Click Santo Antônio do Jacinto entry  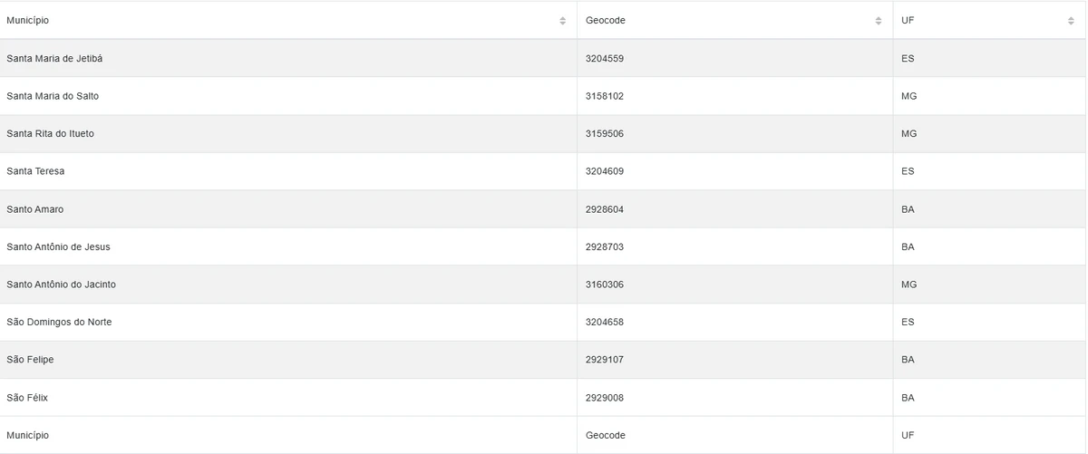click(61, 285)
